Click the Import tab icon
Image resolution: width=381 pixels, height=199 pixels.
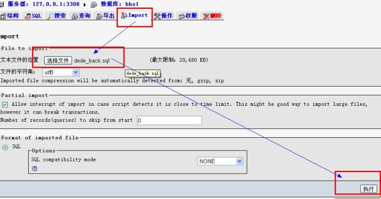point(124,15)
